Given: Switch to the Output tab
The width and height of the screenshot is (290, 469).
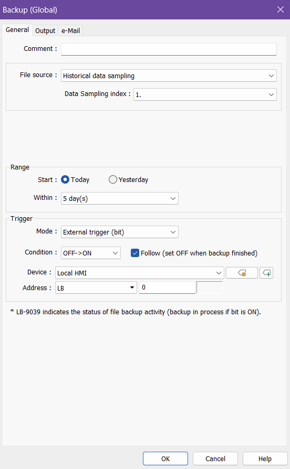Looking at the screenshot, I should pos(45,30).
